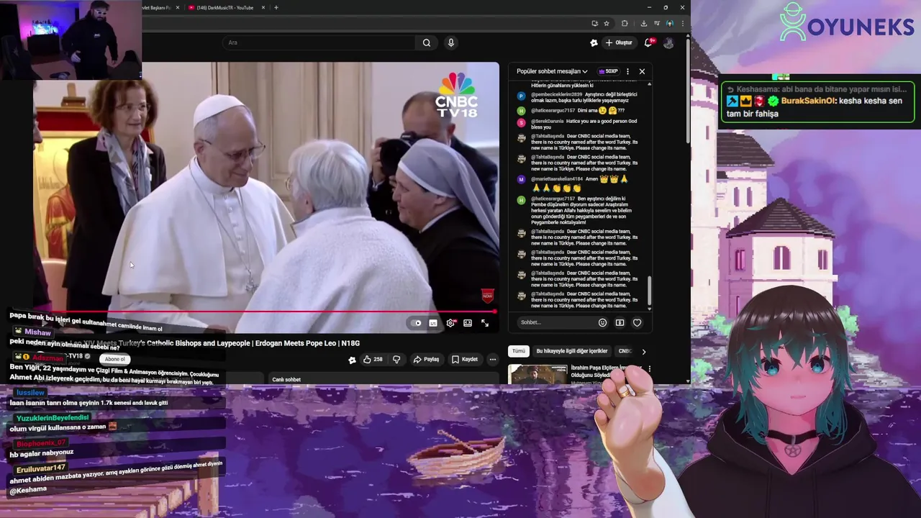Enter fullscreen in the video player
The height and width of the screenshot is (518, 921).
click(x=485, y=323)
